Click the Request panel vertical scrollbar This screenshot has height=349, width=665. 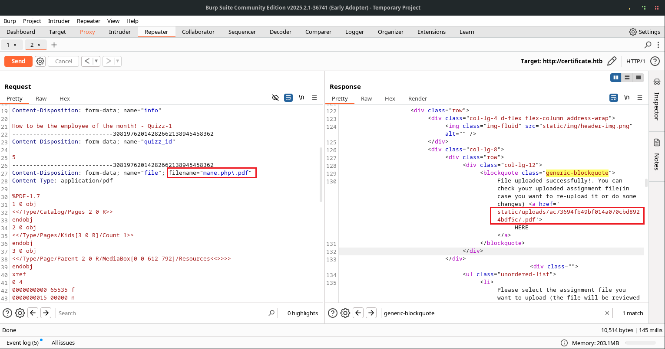pyautogui.click(x=321, y=174)
